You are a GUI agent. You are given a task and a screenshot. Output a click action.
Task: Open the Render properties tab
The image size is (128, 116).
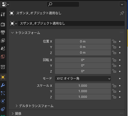coord(3,24)
